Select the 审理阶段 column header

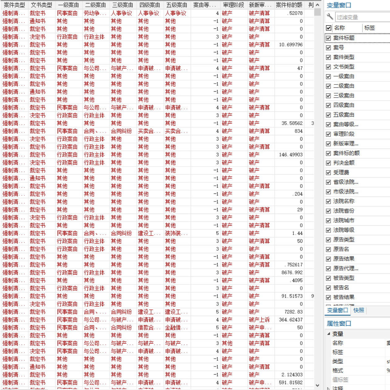point(234,5)
